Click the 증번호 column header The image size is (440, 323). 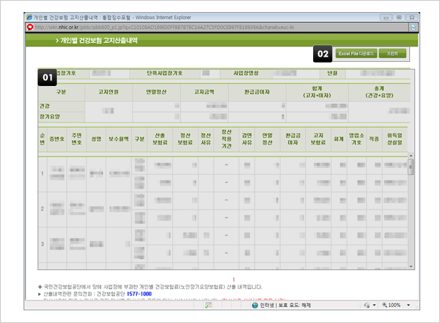tap(57, 139)
